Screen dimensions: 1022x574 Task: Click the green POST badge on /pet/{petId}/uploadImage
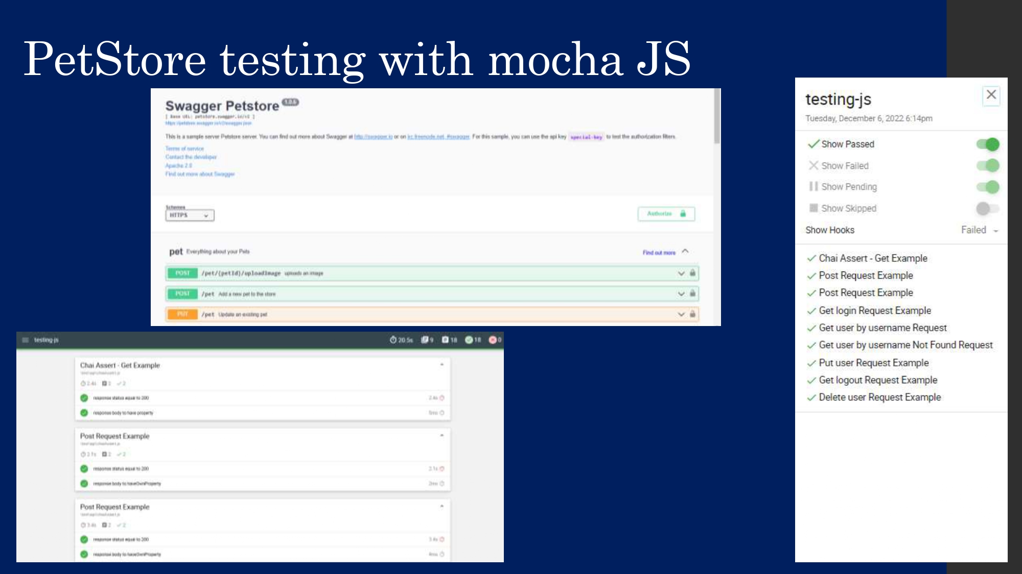click(182, 273)
